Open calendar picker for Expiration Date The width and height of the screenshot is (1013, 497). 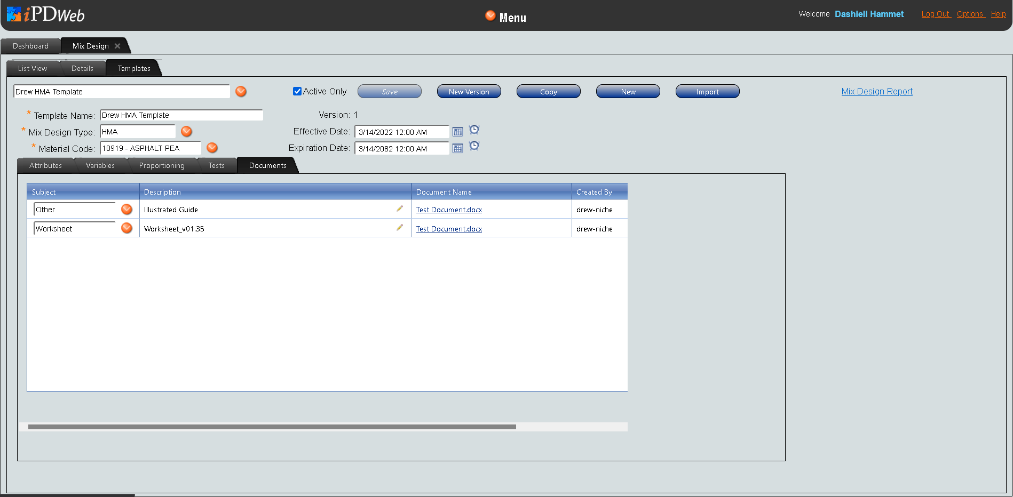point(457,149)
